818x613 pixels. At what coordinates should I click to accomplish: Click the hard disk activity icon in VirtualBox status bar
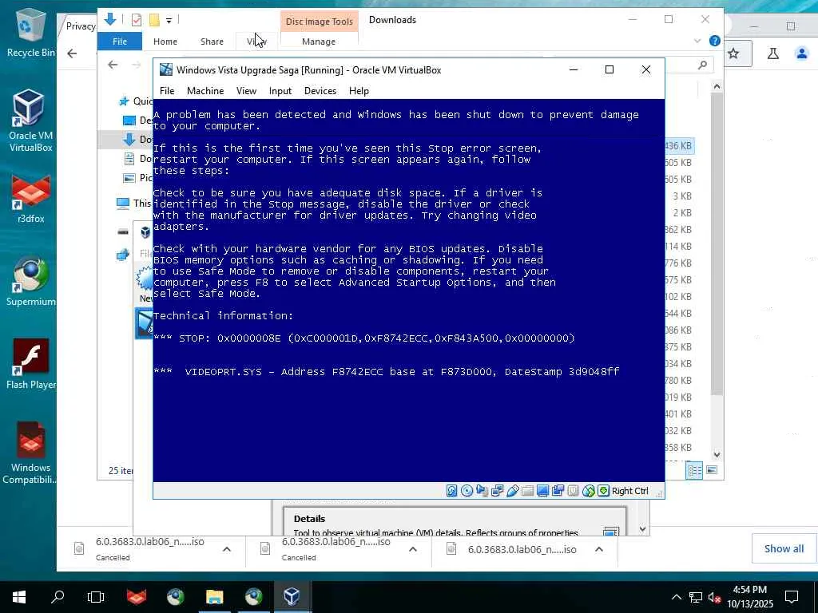click(452, 491)
